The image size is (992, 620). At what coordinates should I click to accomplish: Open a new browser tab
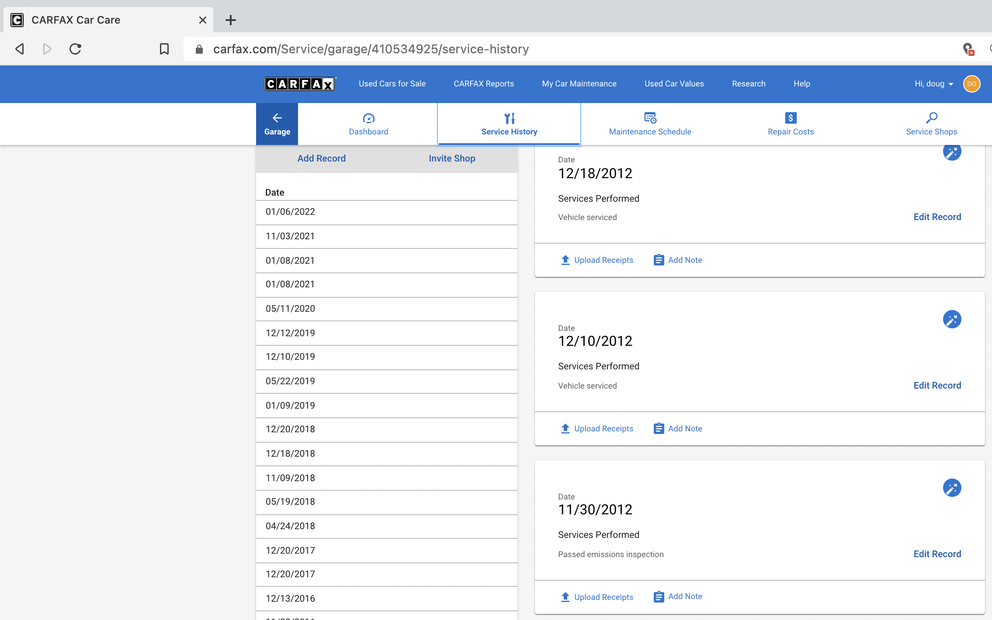(231, 20)
